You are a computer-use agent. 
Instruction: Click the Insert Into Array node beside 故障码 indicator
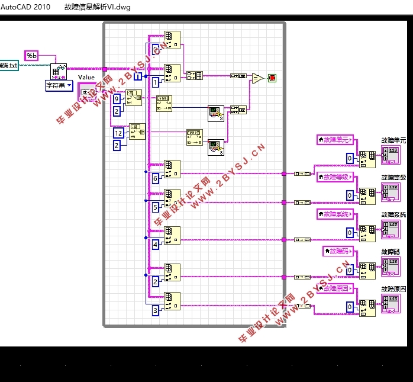coord(367,271)
